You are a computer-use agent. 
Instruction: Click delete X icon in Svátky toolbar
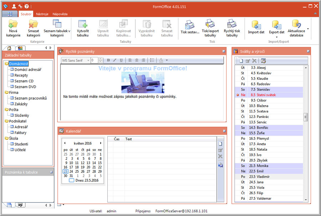point(254,61)
